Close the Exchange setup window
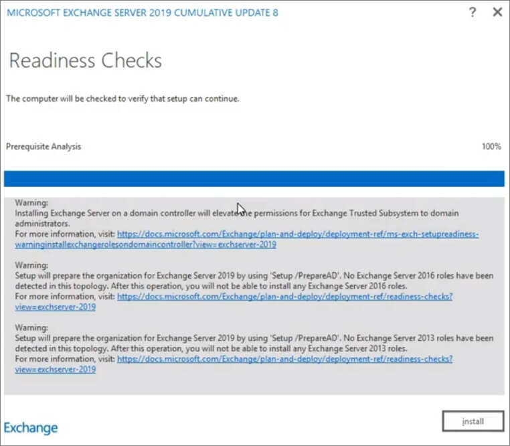This screenshot has height=446, width=510. [497, 12]
